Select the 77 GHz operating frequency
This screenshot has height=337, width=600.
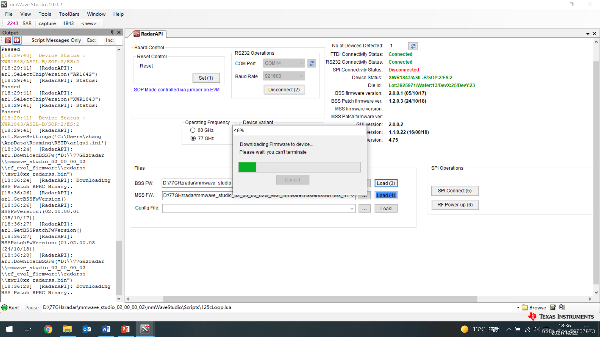click(193, 138)
